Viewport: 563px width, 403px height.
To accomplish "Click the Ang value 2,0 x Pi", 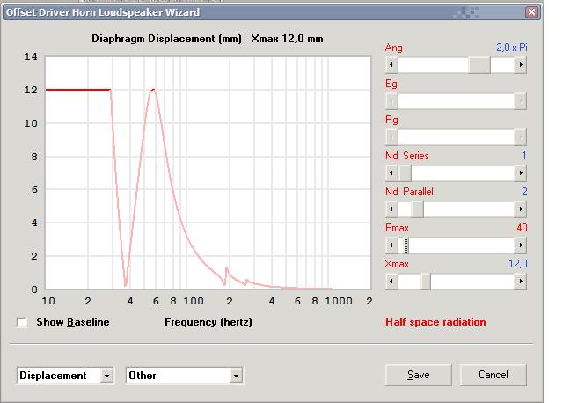I will [x=512, y=48].
